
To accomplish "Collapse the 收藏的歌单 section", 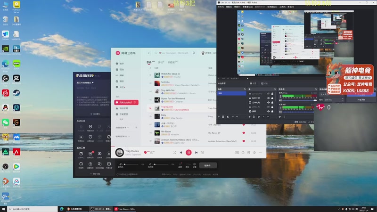I will point(123,136).
